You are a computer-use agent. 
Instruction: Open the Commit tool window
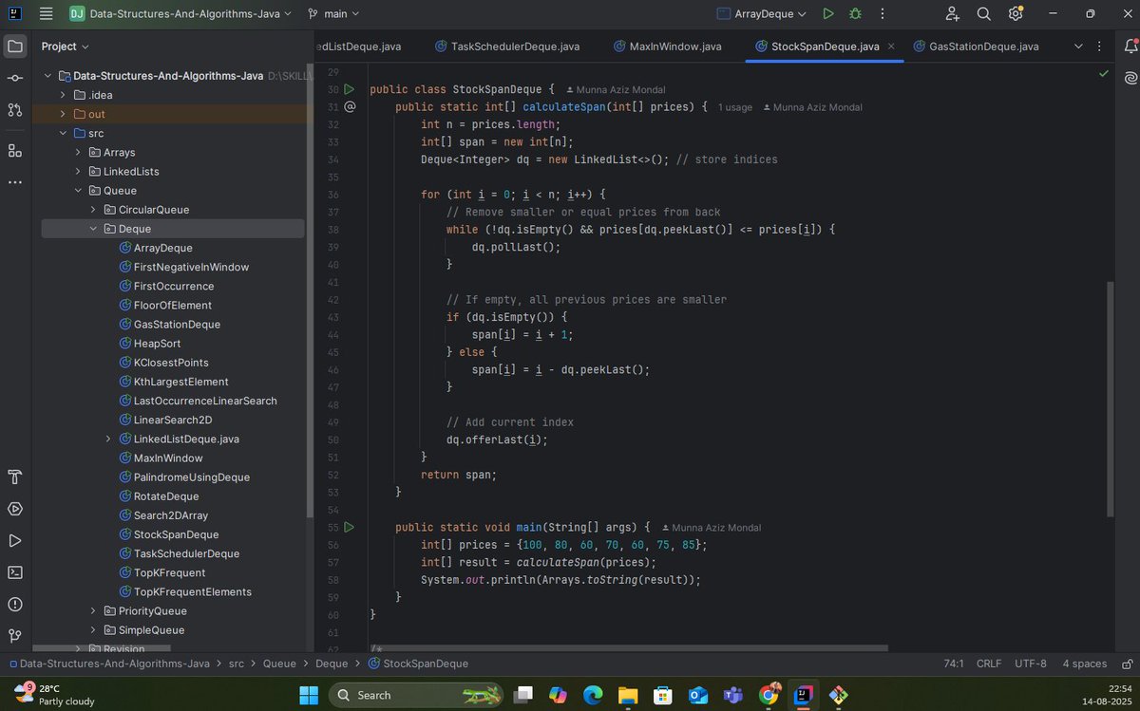tap(15, 78)
